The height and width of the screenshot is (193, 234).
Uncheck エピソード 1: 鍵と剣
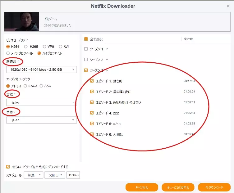coord(92,81)
